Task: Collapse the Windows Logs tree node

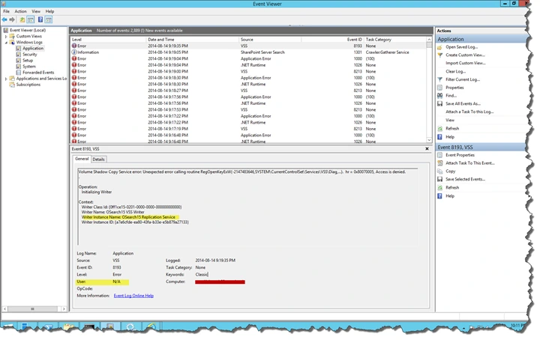Action: [6, 42]
